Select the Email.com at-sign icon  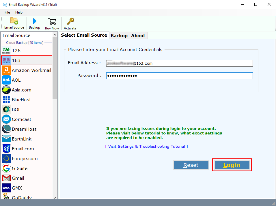pyautogui.click(x=6, y=149)
